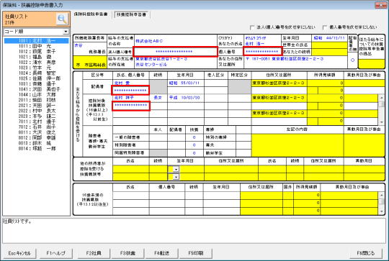Click the F3 扶養 button
Image resolution: width=389 pixels, height=261 pixels.
point(128,253)
